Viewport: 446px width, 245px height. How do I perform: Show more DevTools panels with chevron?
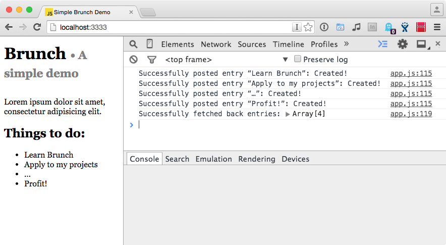pyautogui.click(x=346, y=44)
